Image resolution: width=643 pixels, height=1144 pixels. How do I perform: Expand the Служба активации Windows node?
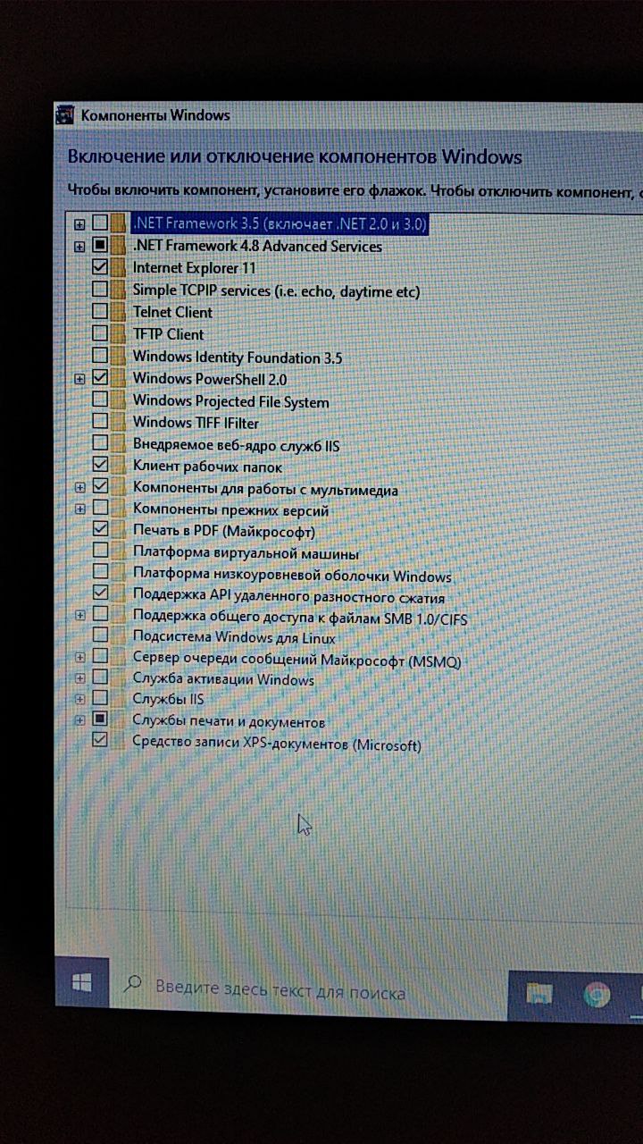click(79, 678)
